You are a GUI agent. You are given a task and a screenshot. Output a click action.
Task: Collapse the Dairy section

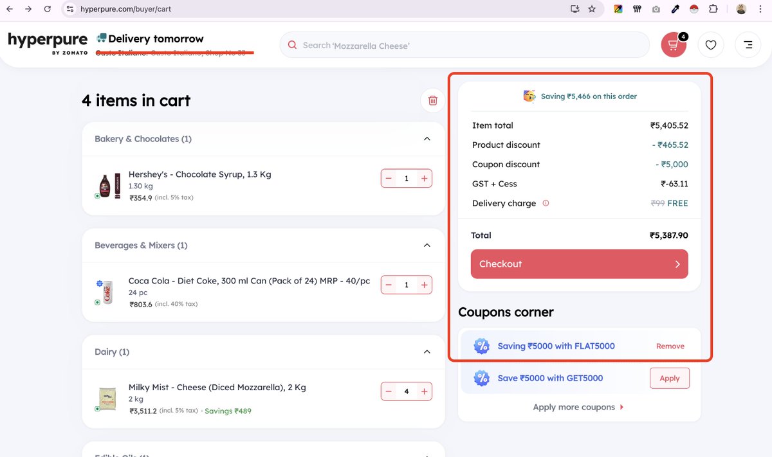(427, 352)
